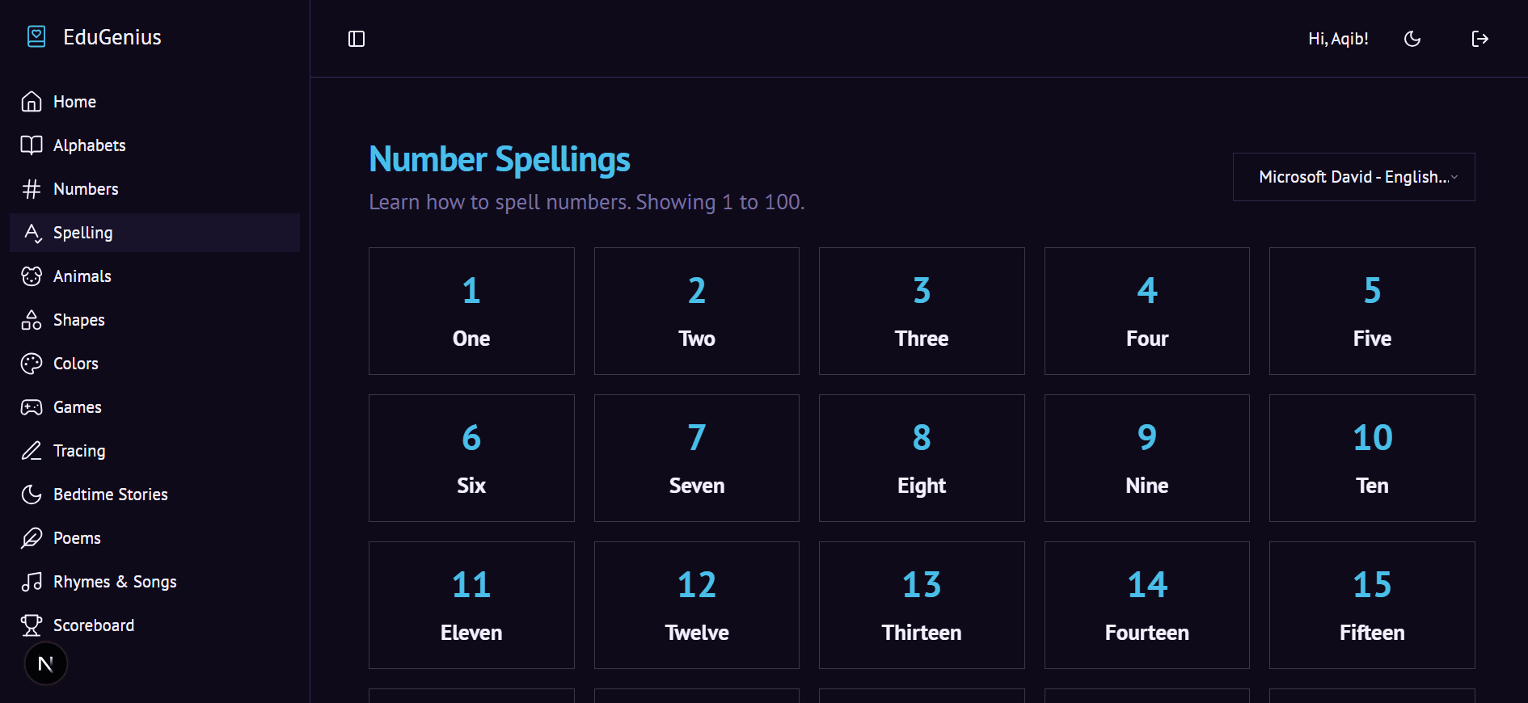Click the logout icon
The height and width of the screenshot is (703, 1528).
click(1479, 39)
